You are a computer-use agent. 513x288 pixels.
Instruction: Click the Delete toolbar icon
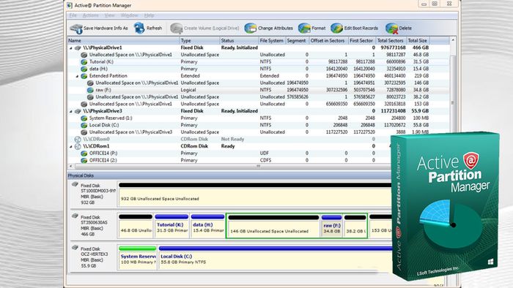tap(391, 29)
